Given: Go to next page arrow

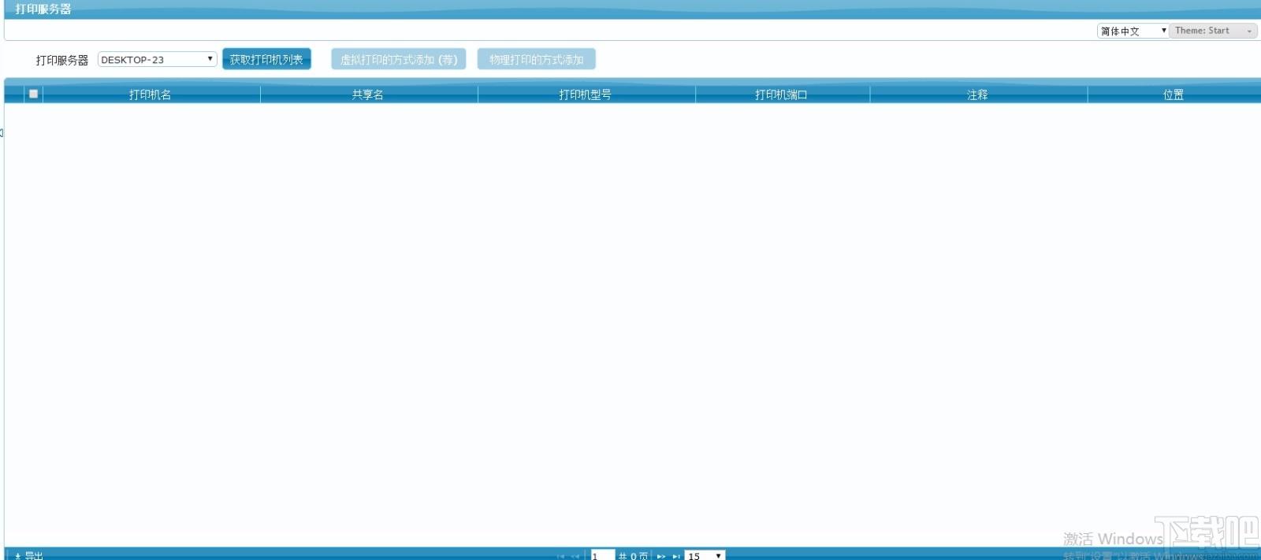Looking at the screenshot, I should click(x=661, y=556).
